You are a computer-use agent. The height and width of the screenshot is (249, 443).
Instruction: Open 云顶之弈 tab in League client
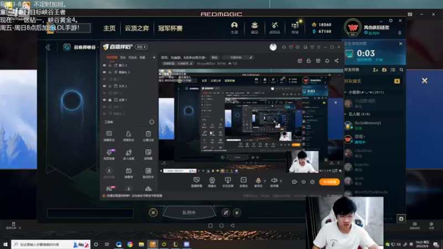(x=137, y=28)
